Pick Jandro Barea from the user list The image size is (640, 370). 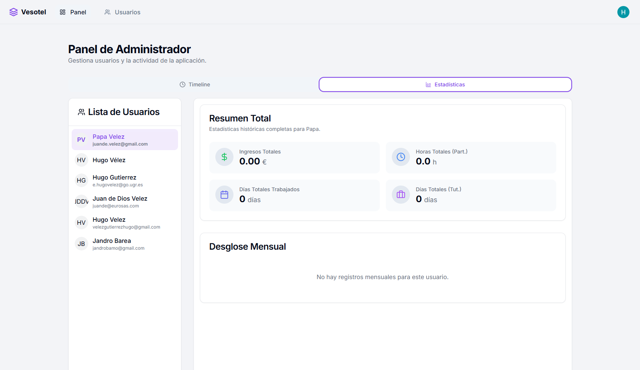pos(125,244)
